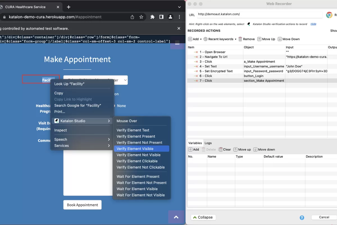Viewport: 337px width, 225px height.
Task: Expand the Recent keywords dropdown arrow
Action: pyautogui.click(x=235, y=39)
